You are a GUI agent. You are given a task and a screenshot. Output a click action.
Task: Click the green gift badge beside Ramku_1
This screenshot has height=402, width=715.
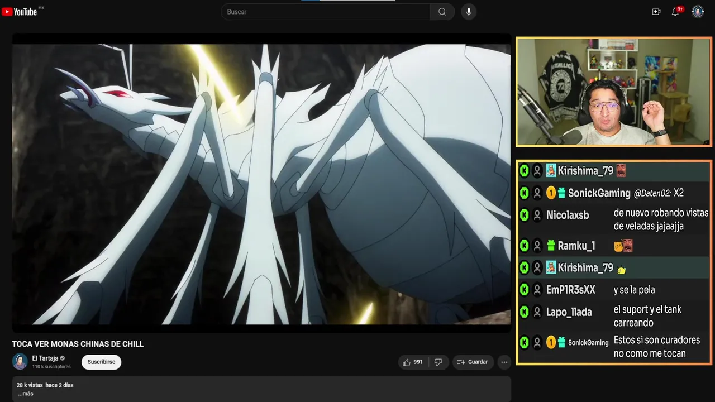[x=551, y=246]
